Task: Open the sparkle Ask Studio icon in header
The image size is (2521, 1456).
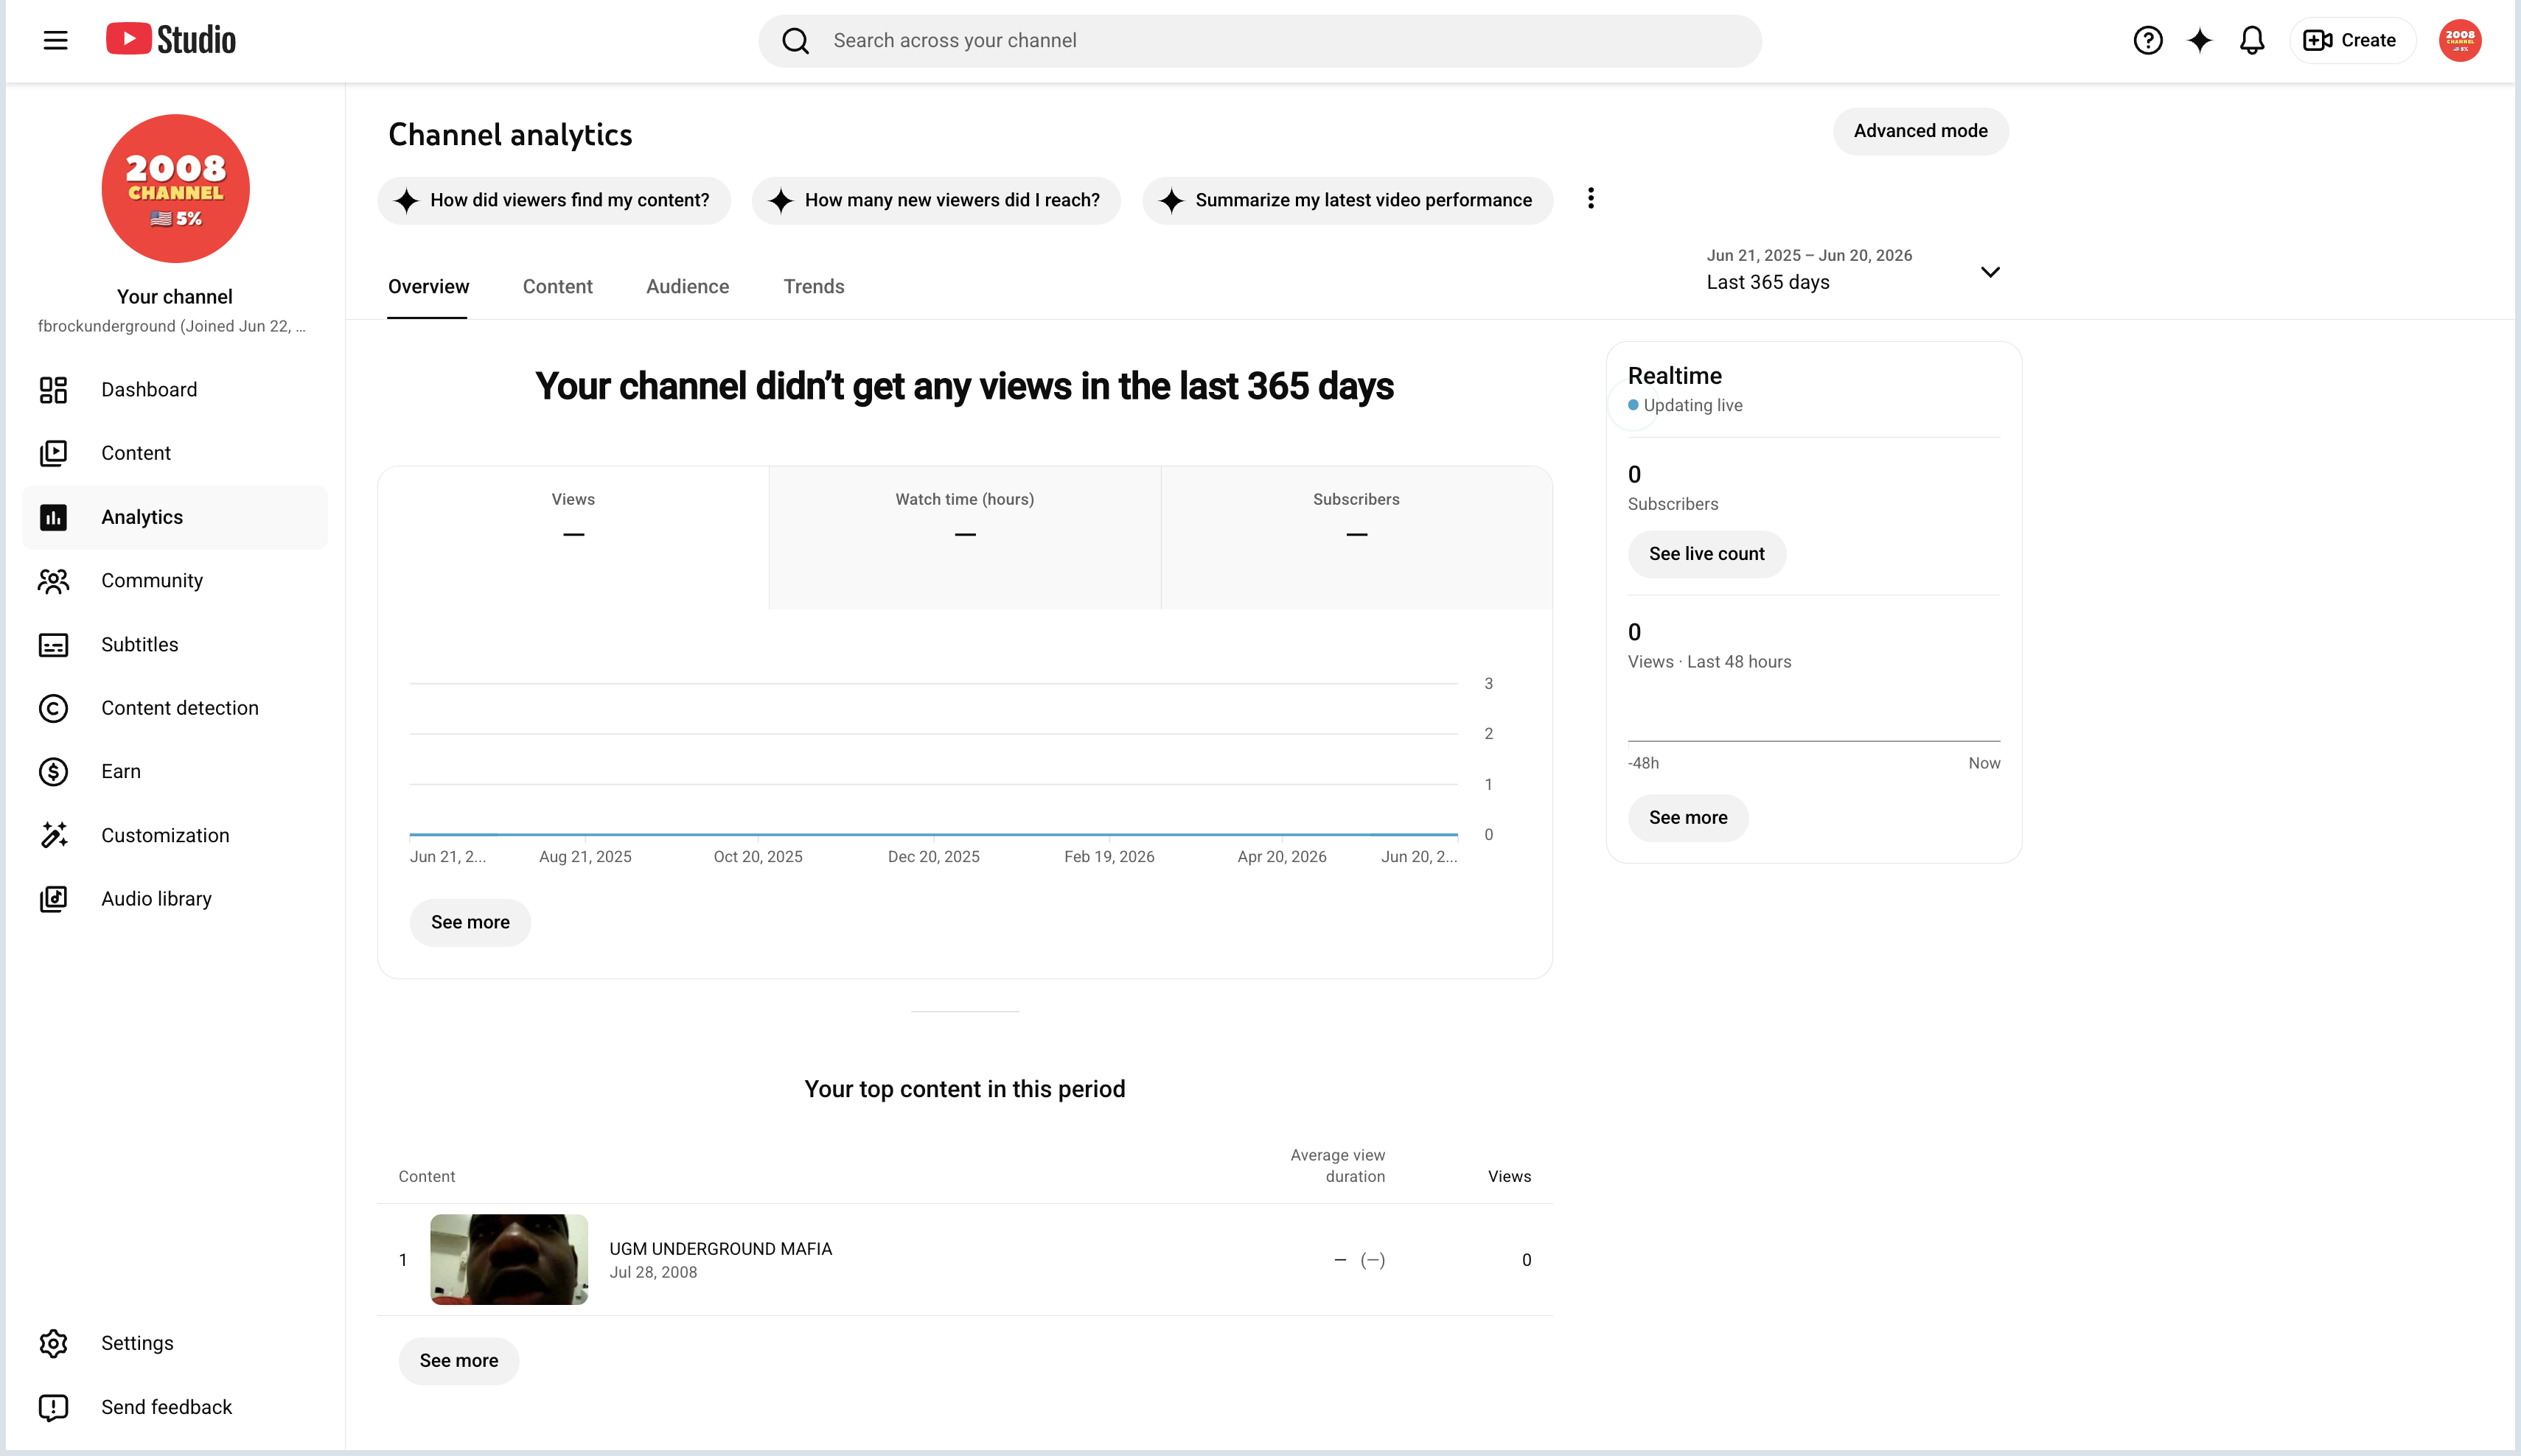Action: click(x=2200, y=40)
